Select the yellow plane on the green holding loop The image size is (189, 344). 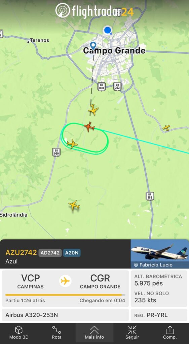[72, 144]
